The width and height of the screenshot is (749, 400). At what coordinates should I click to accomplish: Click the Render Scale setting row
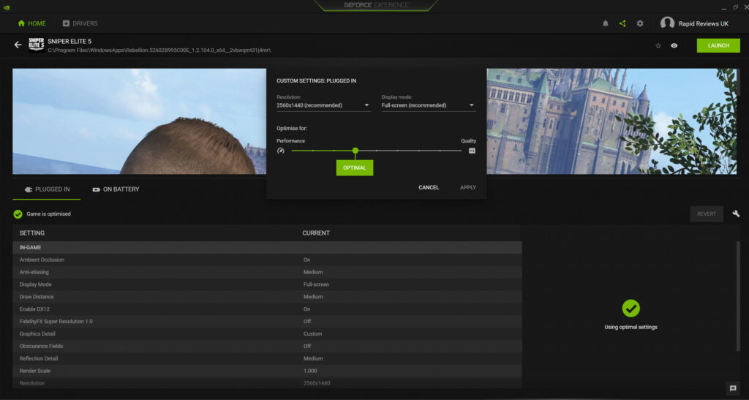pyautogui.click(x=267, y=371)
